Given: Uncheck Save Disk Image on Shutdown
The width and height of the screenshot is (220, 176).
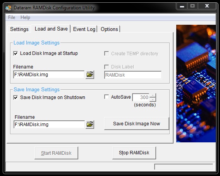Looking at the screenshot, I should (15, 97).
